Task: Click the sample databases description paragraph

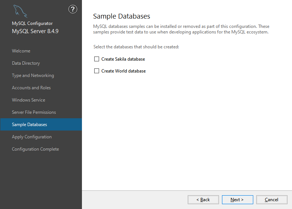Action: tap(181, 29)
